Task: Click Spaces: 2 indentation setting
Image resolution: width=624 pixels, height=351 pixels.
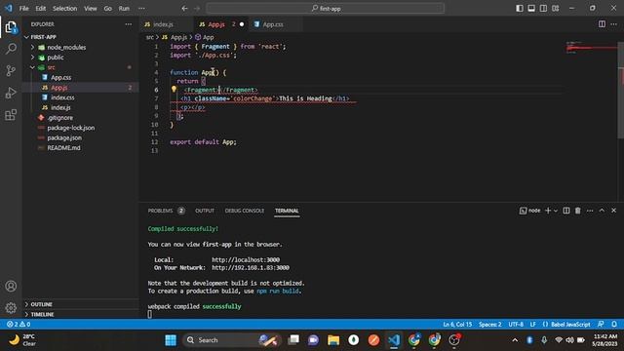Action: (489, 325)
